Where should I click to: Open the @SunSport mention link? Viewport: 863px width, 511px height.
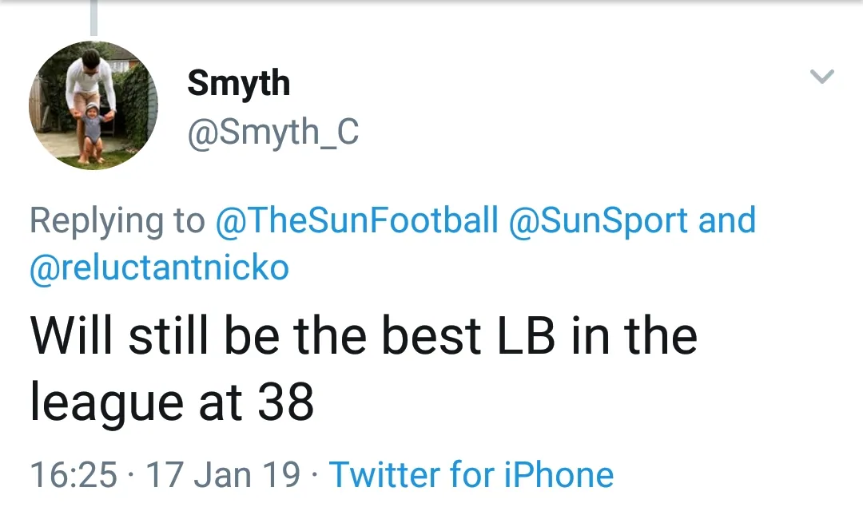point(599,220)
